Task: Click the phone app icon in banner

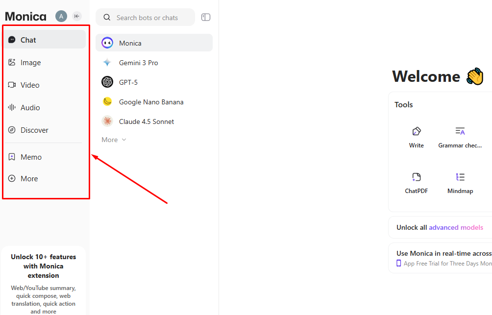Action: click(398, 263)
